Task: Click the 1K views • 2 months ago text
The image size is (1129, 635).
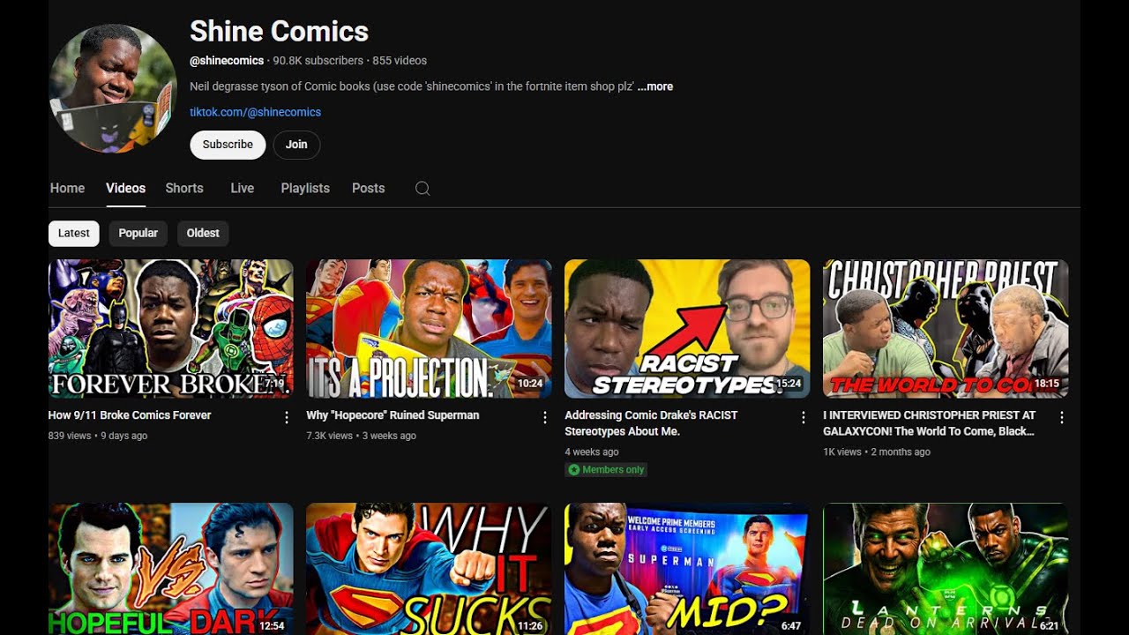Action: [877, 452]
